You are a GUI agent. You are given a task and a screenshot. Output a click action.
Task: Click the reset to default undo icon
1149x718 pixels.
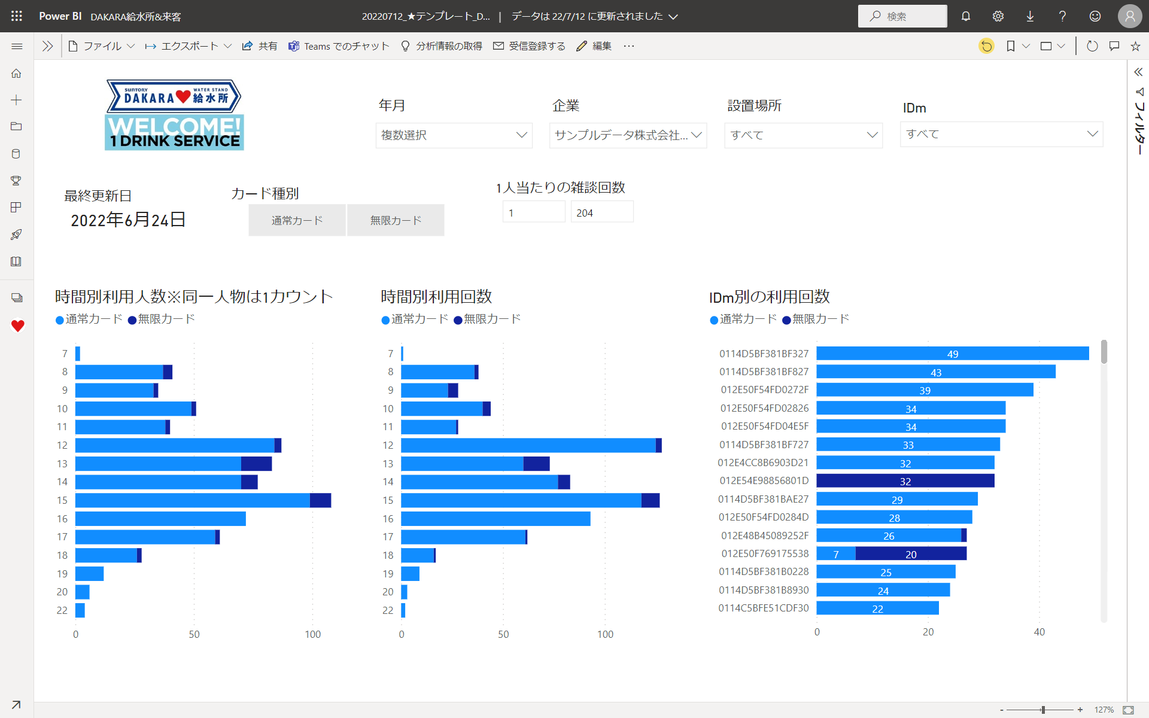click(986, 46)
